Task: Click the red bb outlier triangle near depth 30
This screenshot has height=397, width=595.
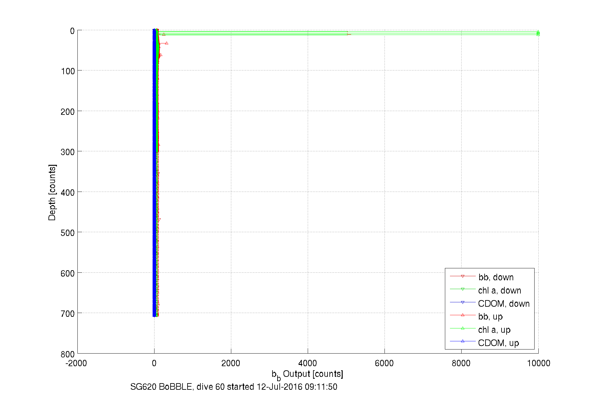Action: 166,43
